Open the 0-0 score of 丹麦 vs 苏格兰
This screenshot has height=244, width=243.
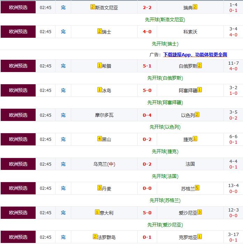point(147,188)
